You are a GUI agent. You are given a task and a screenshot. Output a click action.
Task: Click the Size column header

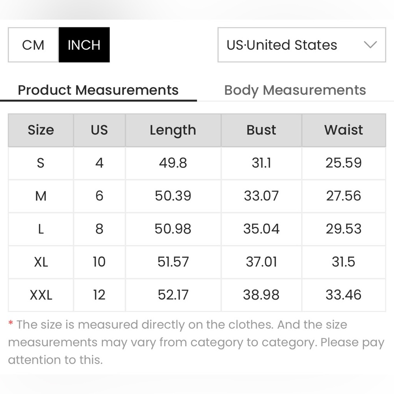(41, 130)
